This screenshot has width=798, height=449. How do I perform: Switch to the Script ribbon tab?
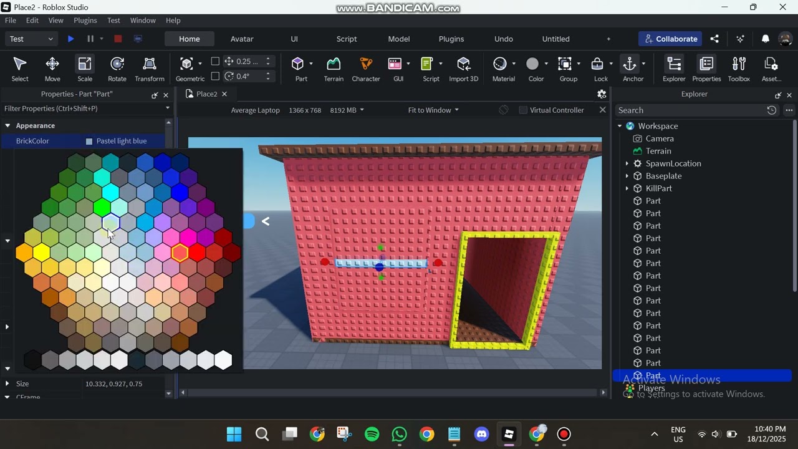(347, 39)
